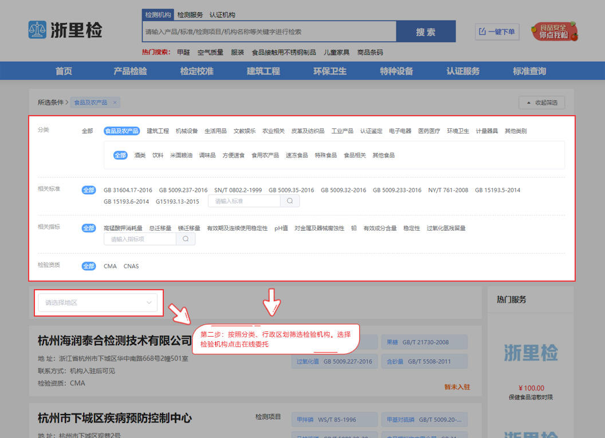Open the 环保卫生 navigation item
The width and height of the screenshot is (605, 438).
pyautogui.click(x=330, y=71)
